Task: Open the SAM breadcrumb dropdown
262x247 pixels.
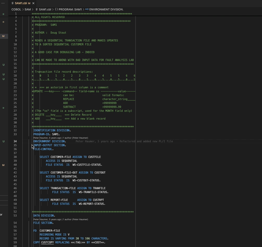Action: pos(27,9)
